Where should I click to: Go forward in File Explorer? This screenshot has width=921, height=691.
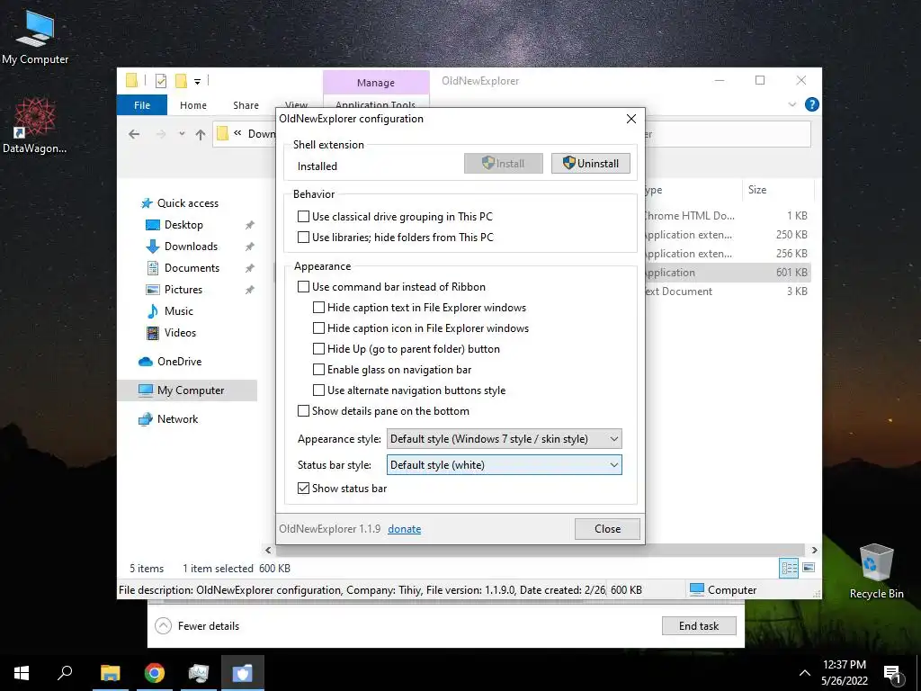point(160,134)
